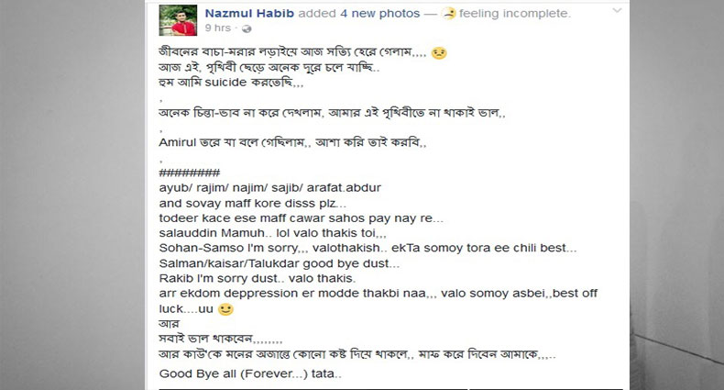Click the feeling incomplete emoji icon
The image size is (724, 390).
pyautogui.click(x=448, y=14)
